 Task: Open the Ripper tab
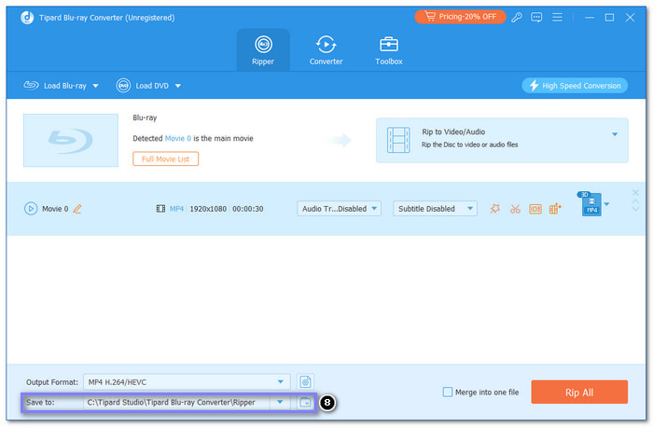pos(263,50)
